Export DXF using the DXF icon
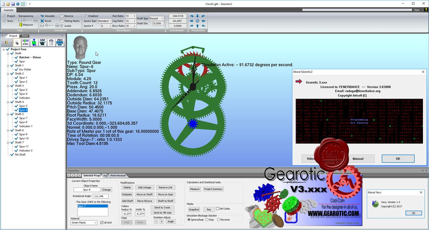Image resolution: width=429 pixels, height=230 pixels. [43, 42]
